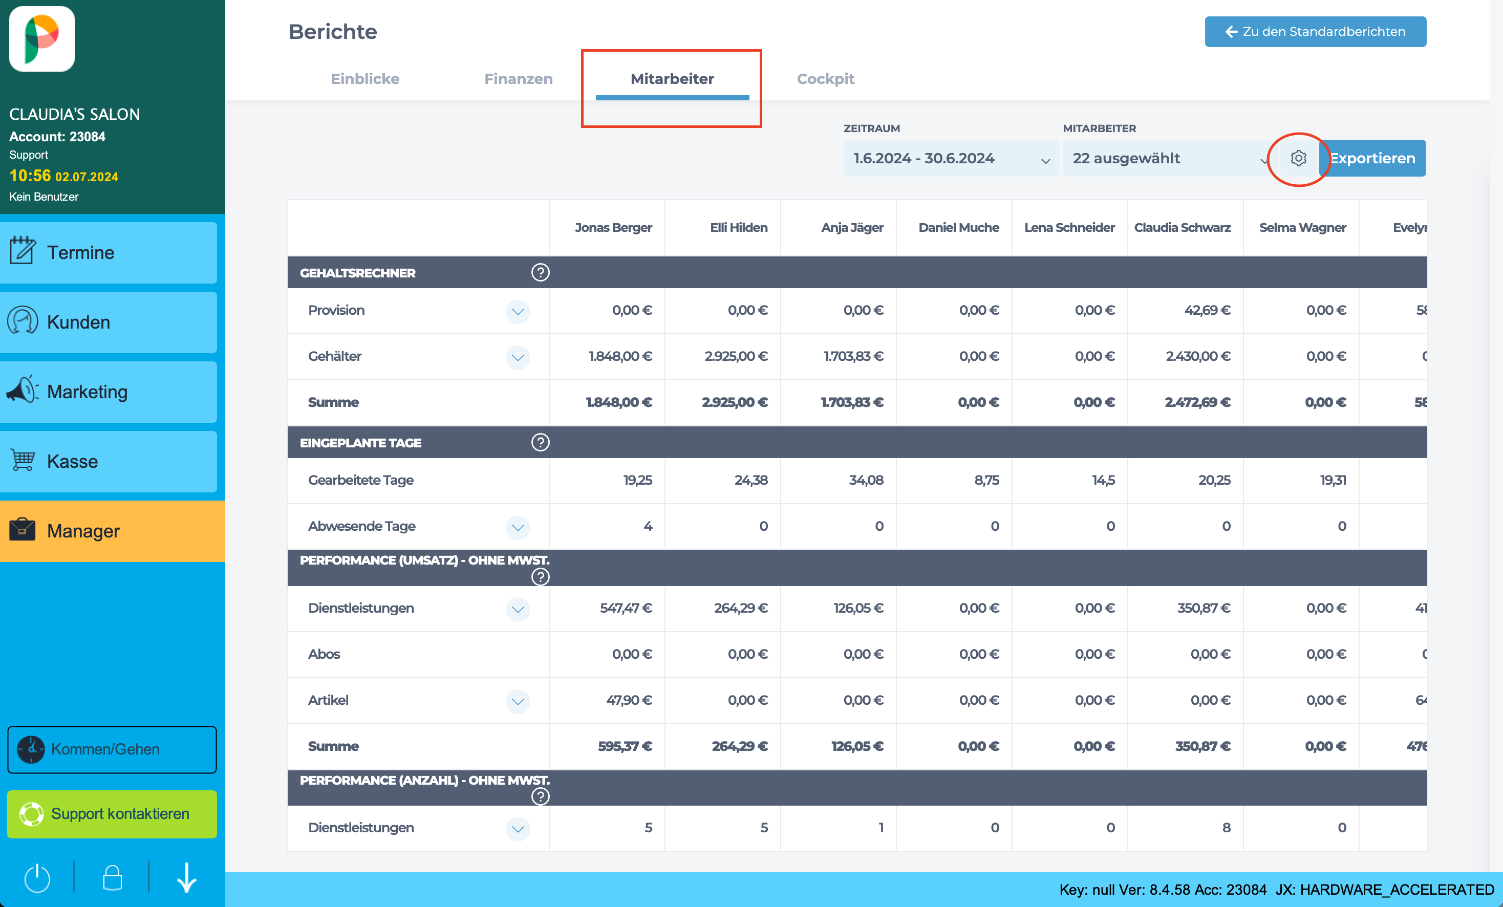This screenshot has width=1503, height=907.
Task: Expand the Abwesende Tage row
Action: (x=518, y=527)
